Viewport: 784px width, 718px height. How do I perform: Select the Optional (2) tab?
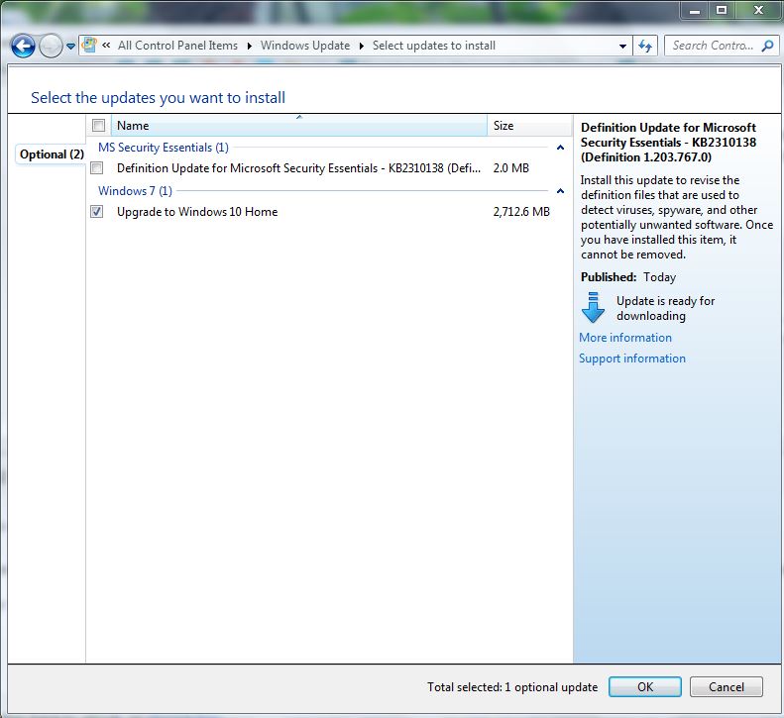(x=52, y=154)
